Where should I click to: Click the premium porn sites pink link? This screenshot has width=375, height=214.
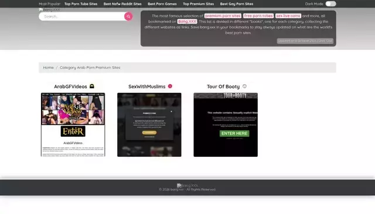point(223,16)
